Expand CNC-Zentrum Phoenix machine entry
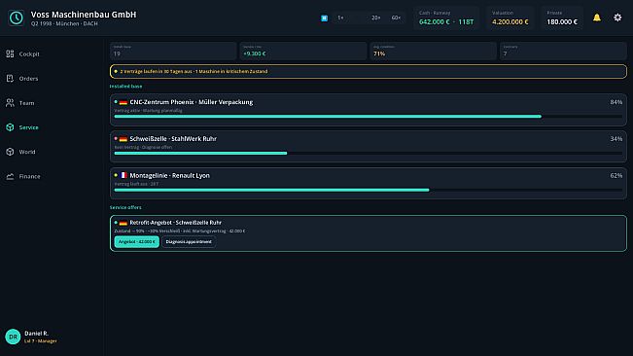 click(369, 110)
